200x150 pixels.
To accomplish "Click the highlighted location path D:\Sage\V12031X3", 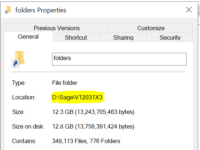I will tap(77, 97).
